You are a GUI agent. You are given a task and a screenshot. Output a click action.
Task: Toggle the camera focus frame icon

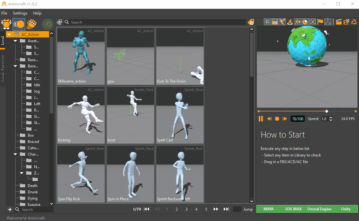click(x=313, y=22)
